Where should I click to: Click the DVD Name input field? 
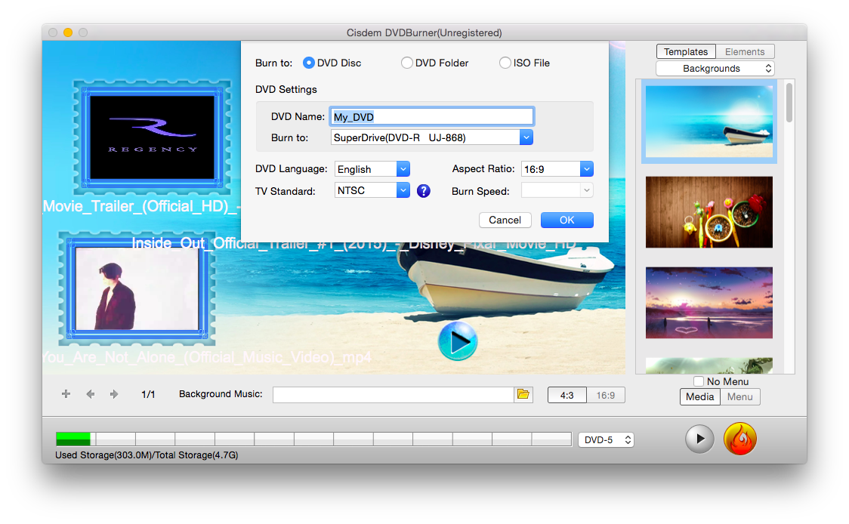pyautogui.click(x=431, y=116)
